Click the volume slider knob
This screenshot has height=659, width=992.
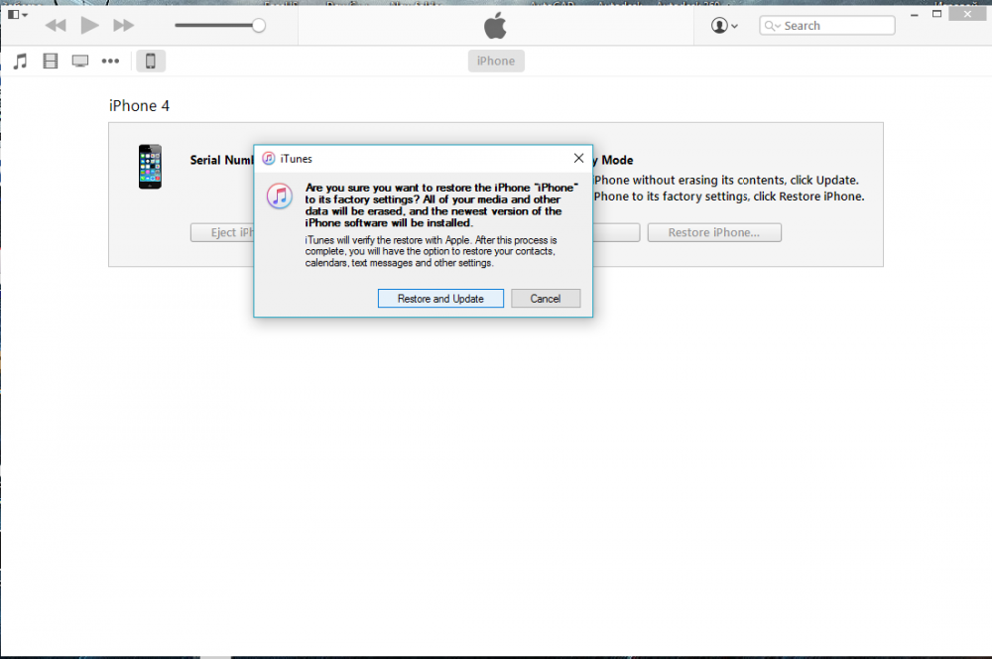[x=258, y=25]
